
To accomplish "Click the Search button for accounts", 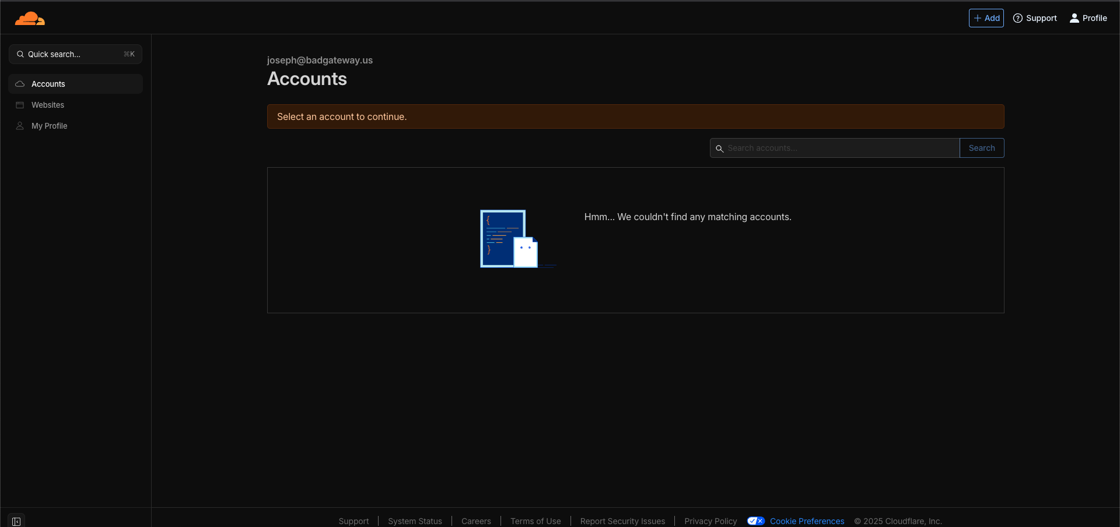I will (982, 148).
